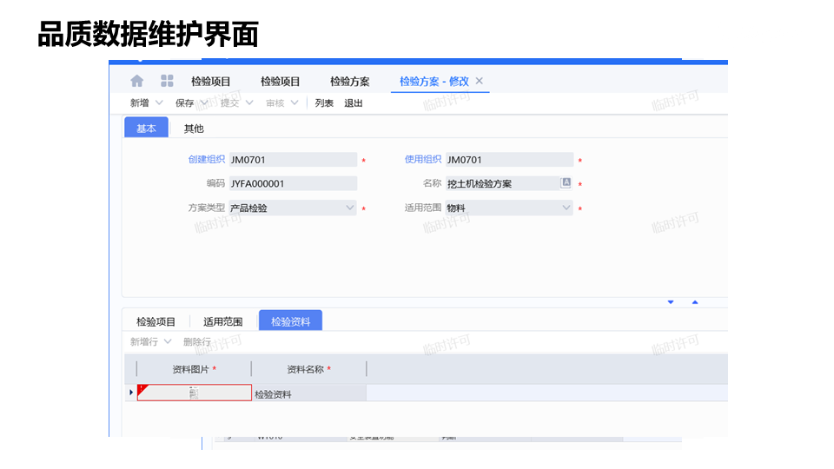Close the 检验方案 - 修改 tab

tap(480, 81)
